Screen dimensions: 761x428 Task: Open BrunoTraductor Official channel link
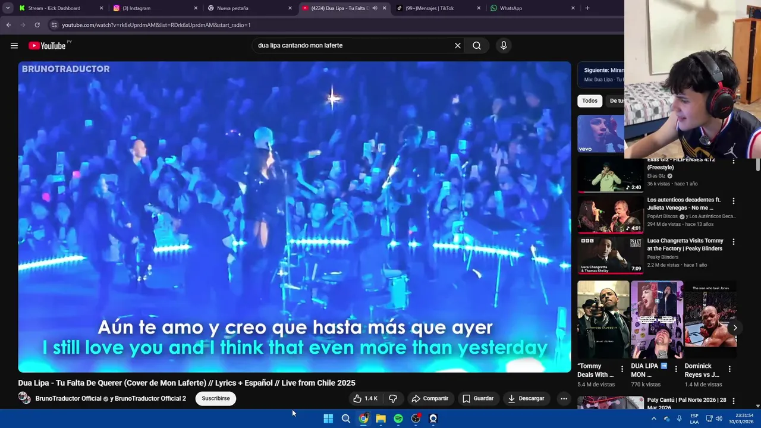(x=68, y=398)
